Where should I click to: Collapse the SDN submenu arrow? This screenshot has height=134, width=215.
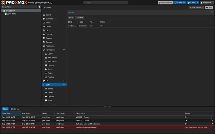pos(64,85)
